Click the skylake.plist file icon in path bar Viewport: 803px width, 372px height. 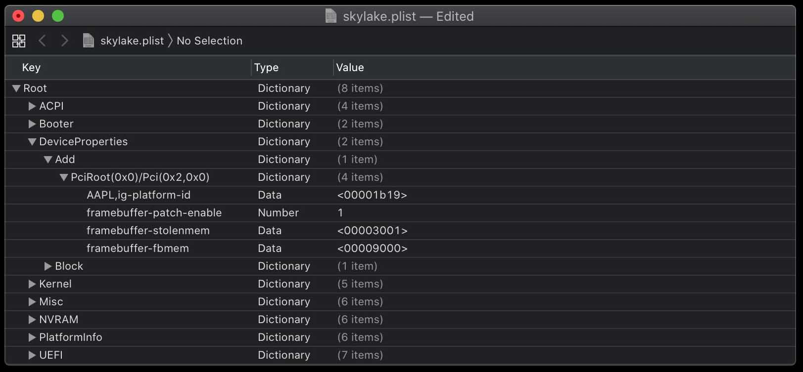click(89, 41)
